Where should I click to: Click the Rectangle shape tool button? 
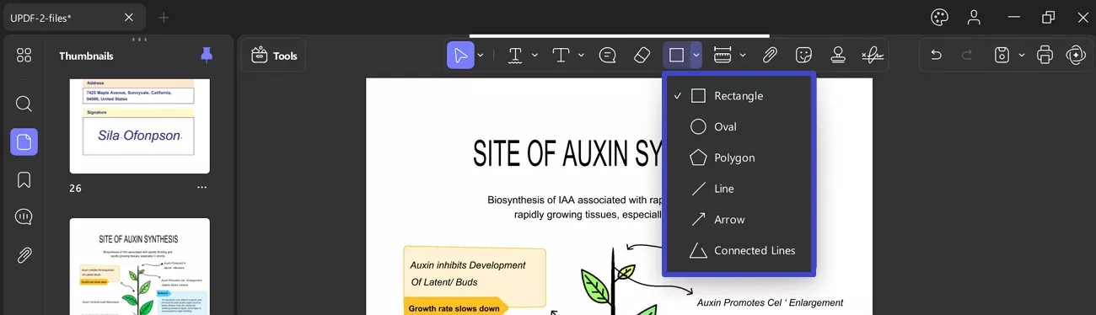[676, 55]
